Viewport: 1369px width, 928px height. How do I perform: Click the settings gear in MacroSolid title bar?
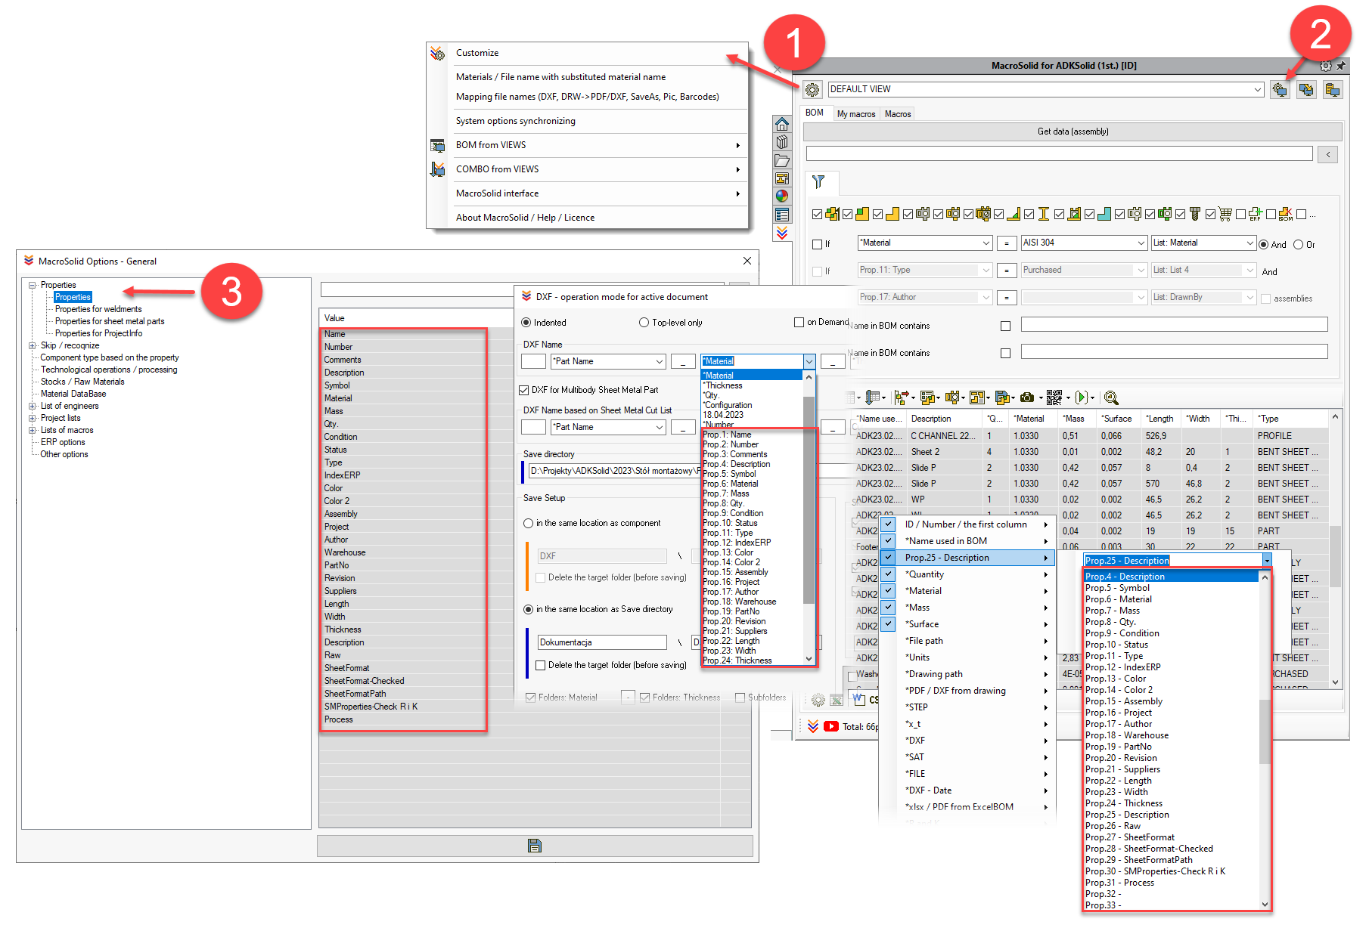[1326, 66]
